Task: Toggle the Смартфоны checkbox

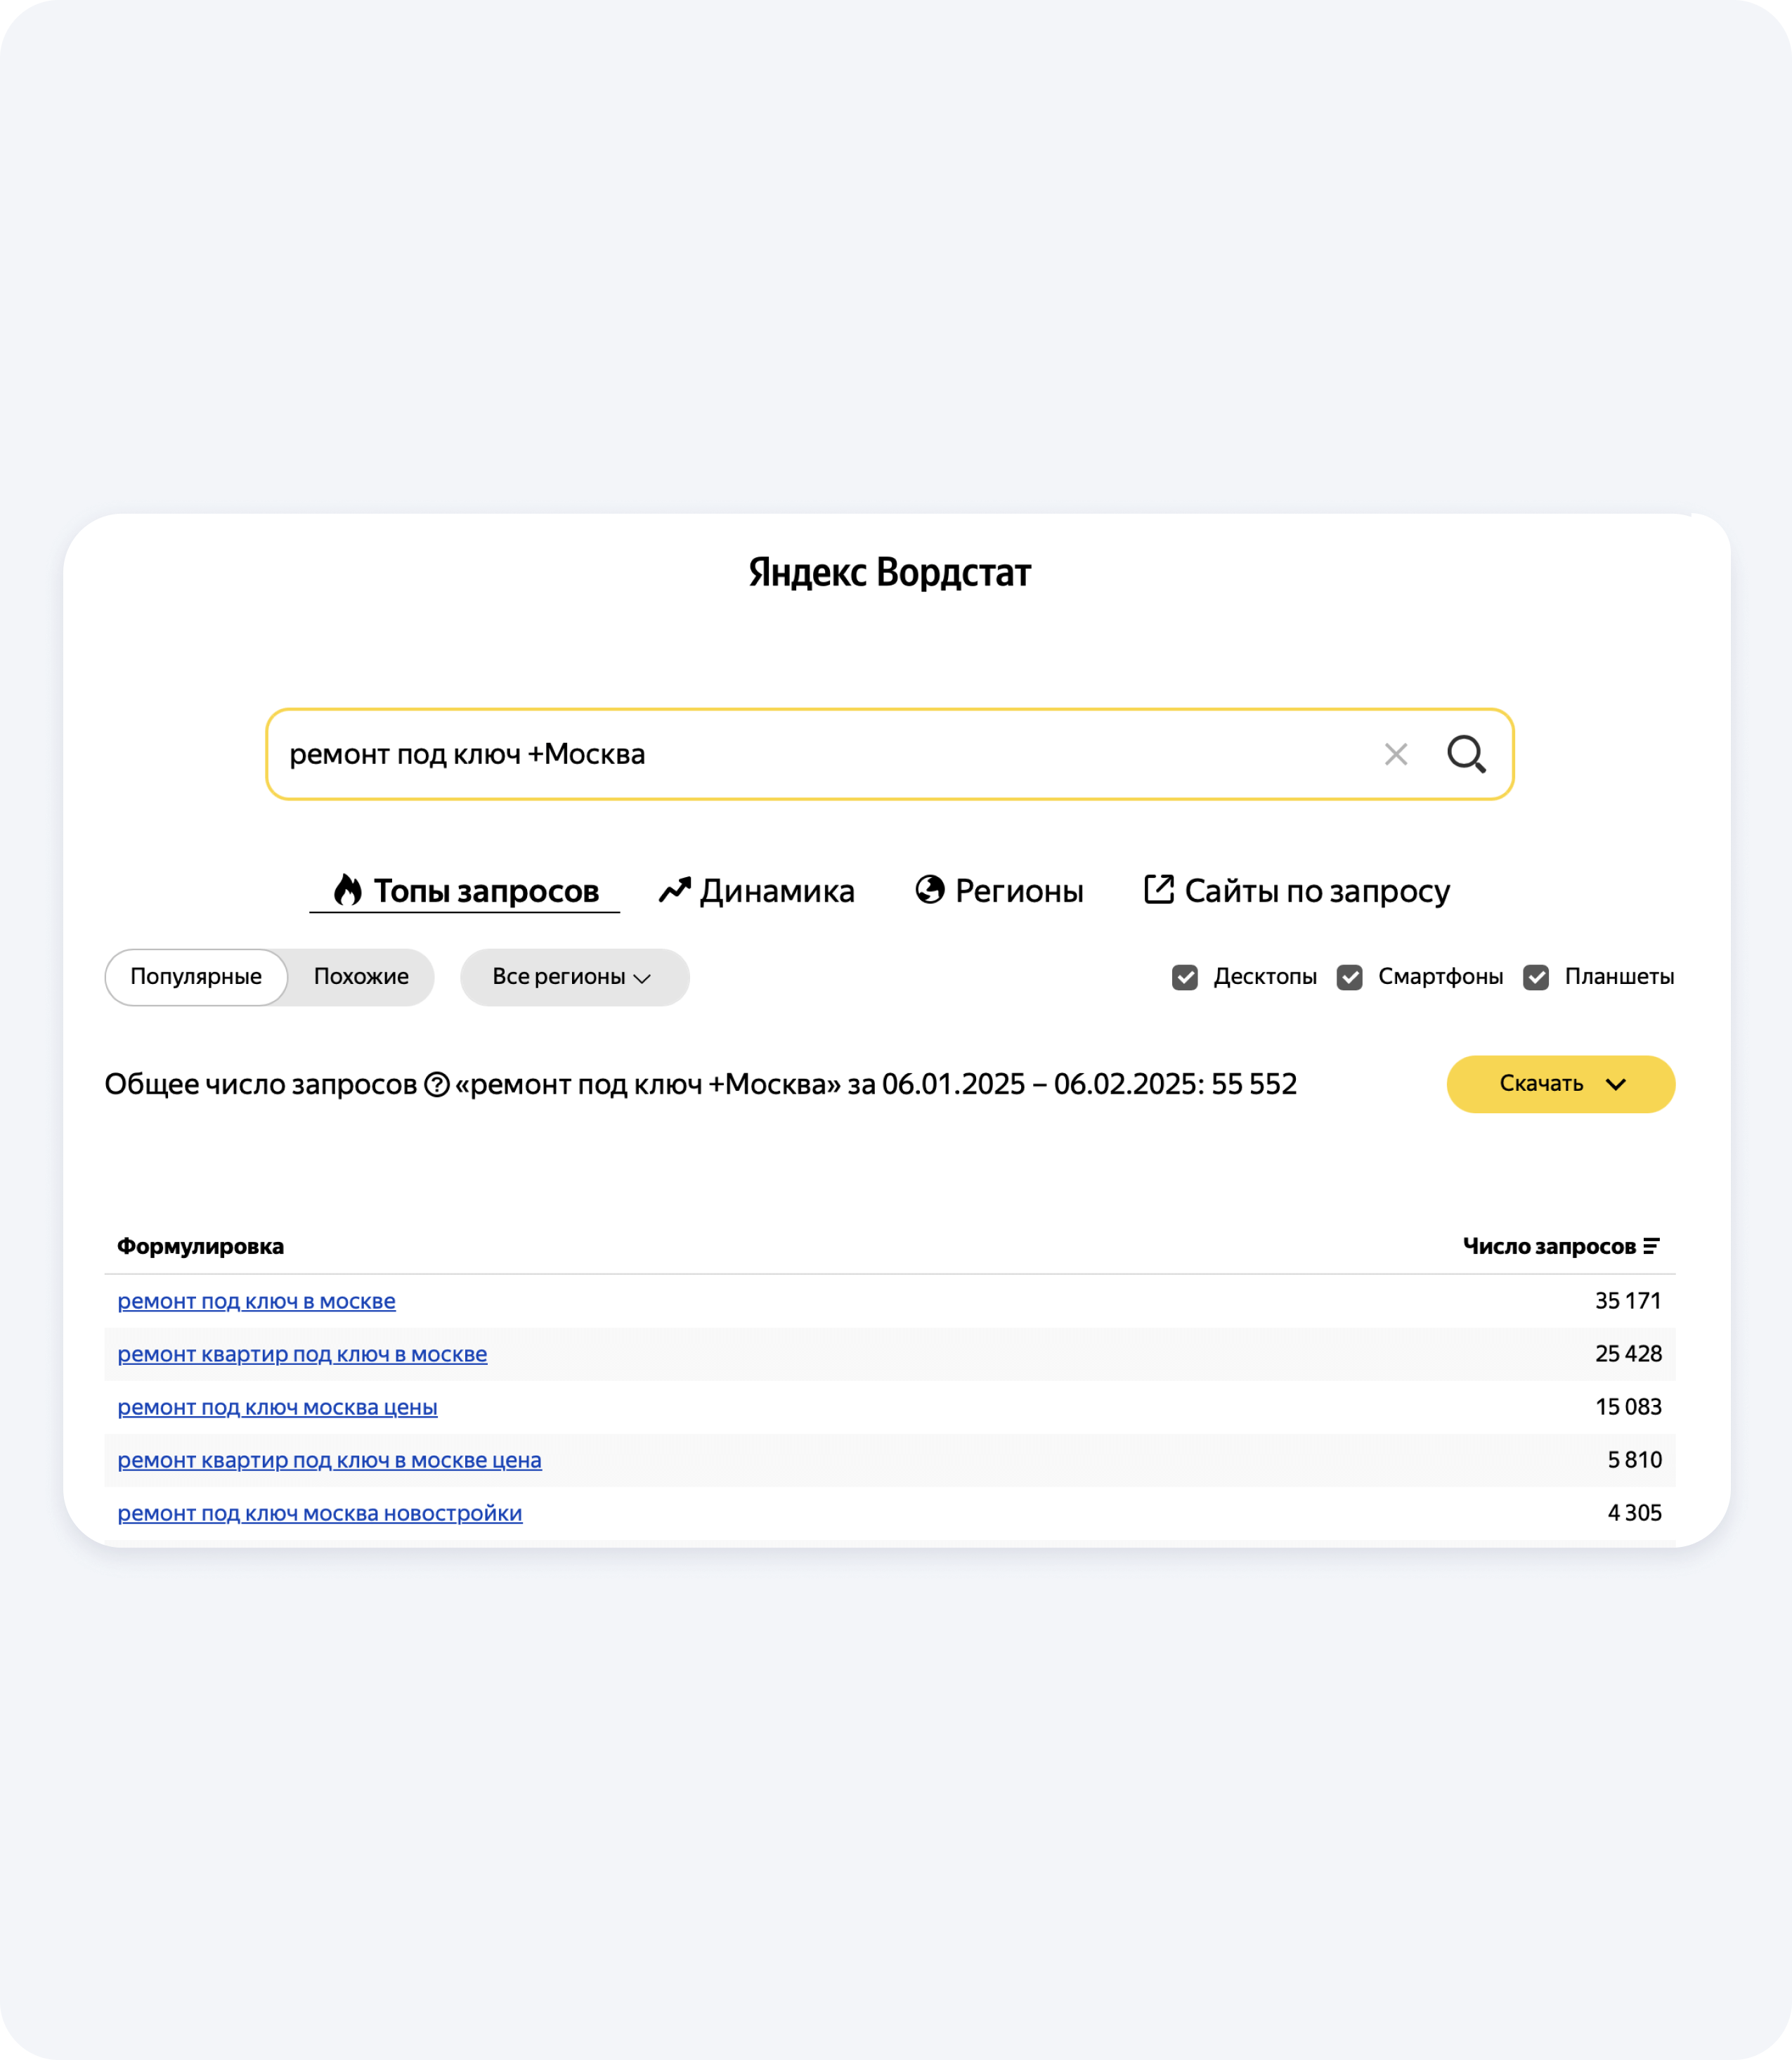Action: coord(1350,977)
